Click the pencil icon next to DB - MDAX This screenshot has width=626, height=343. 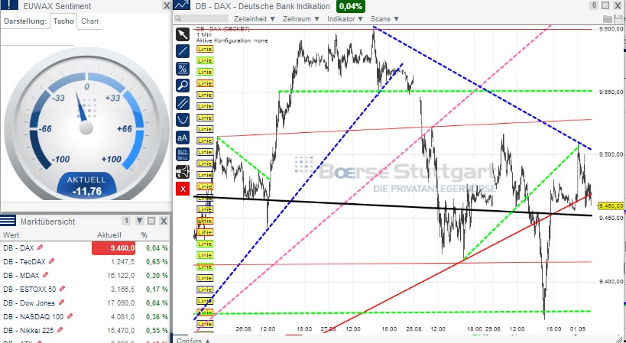[46, 275]
